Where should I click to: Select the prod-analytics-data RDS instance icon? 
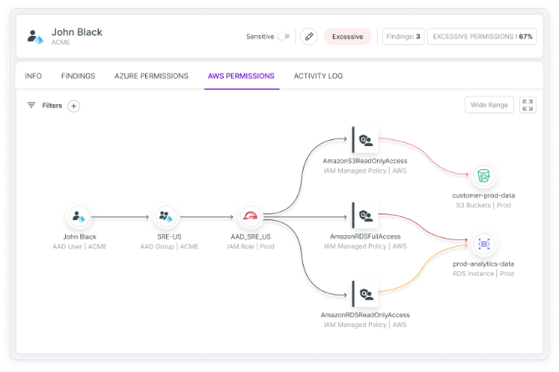click(482, 244)
